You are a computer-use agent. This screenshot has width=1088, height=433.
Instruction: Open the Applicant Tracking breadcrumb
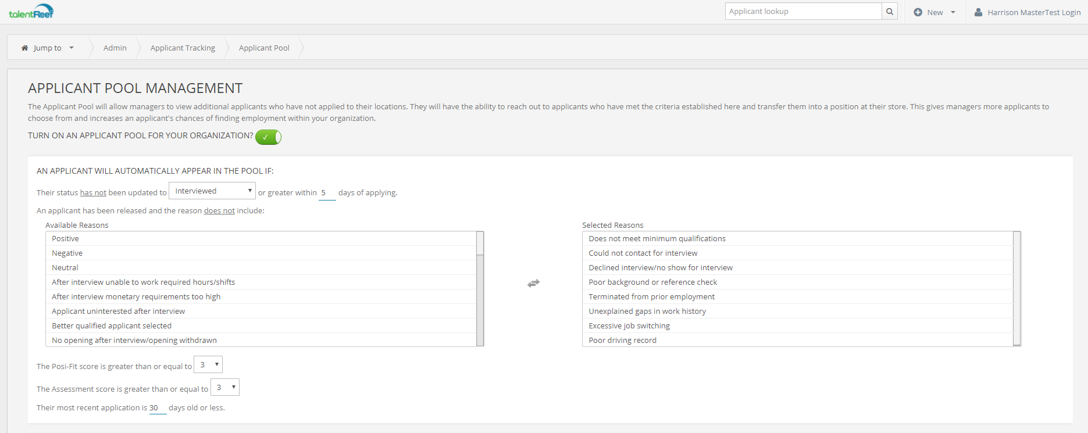tap(183, 48)
